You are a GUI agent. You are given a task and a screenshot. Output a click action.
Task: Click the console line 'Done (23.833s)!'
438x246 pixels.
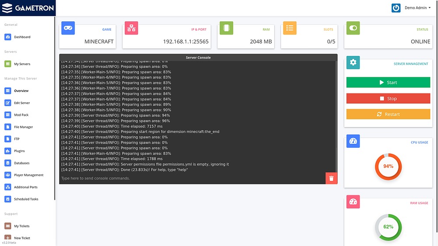coord(124,170)
